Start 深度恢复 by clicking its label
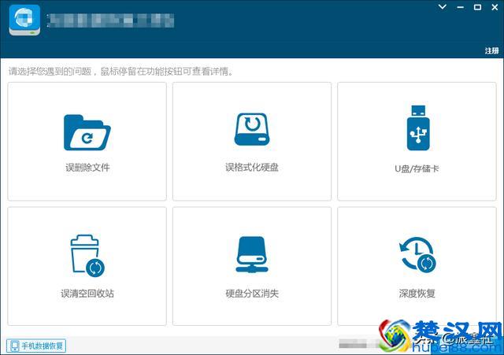This screenshot has width=504, height=355. point(417,294)
